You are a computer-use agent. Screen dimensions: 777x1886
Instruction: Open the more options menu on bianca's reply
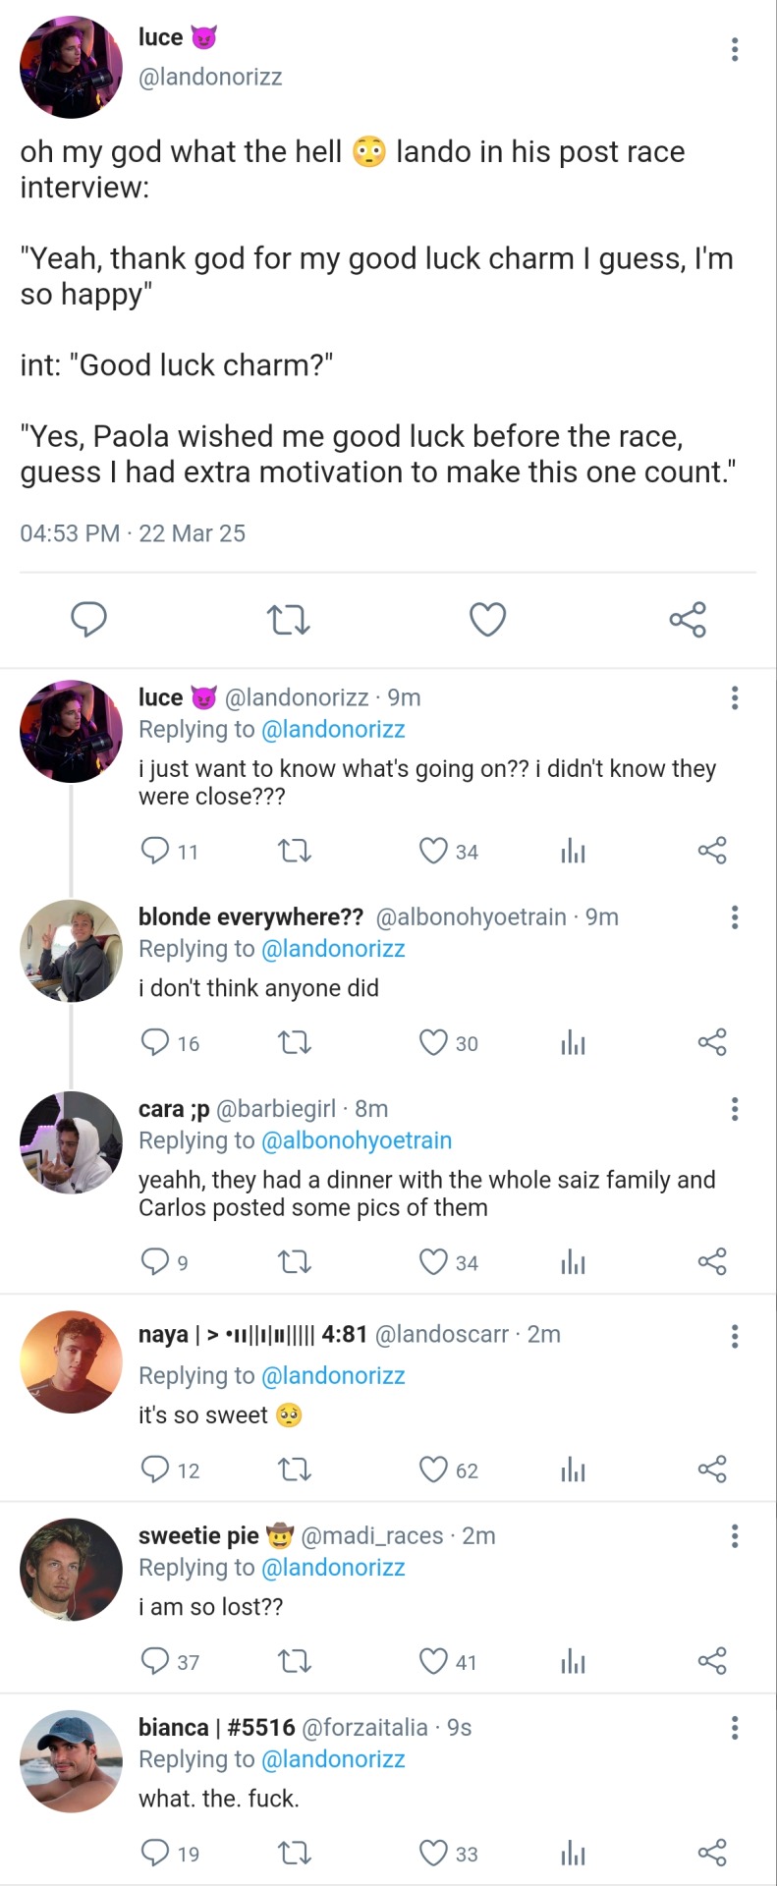tap(735, 1728)
